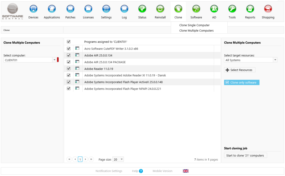
Task: Select page number 1 in pager
Action: click(80, 159)
